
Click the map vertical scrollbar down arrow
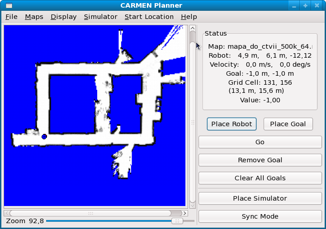pyautogui.click(x=193, y=206)
